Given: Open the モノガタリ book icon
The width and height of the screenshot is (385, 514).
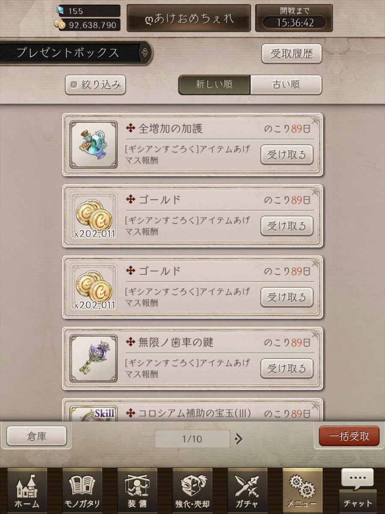Looking at the screenshot, I should pos(82,490).
